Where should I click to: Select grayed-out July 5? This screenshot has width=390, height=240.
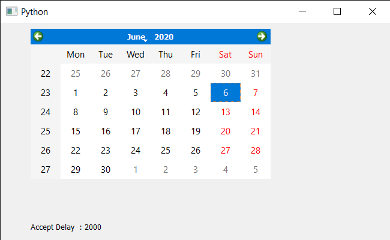coord(256,169)
